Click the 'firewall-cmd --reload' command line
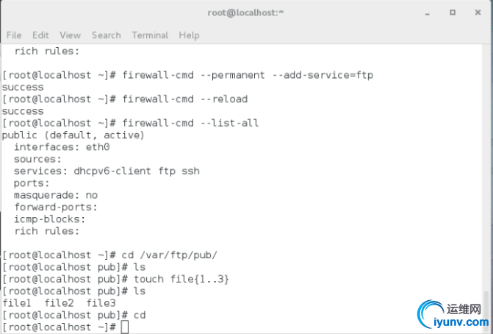Image resolution: width=493 pixels, height=334 pixels. [125, 99]
